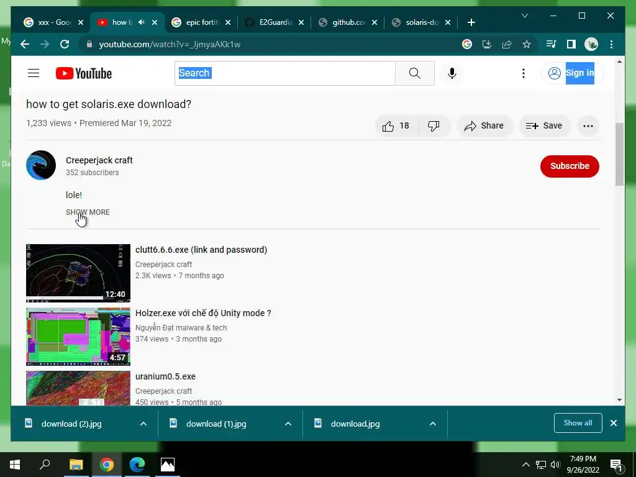636x477 pixels.
Task: Open Windows taskbar search
Action: (45, 465)
